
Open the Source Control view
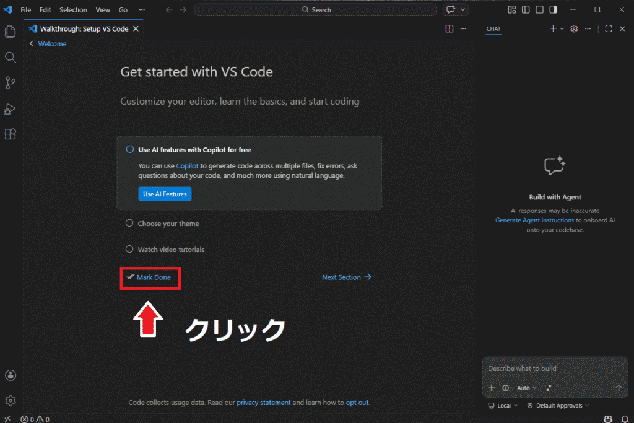(10, 82)
